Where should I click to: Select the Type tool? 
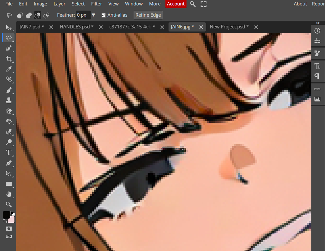9,153
